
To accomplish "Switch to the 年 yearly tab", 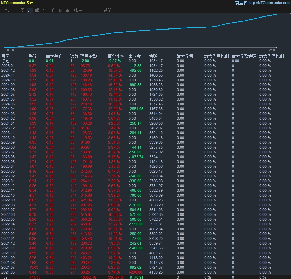I will click(45, 10).
